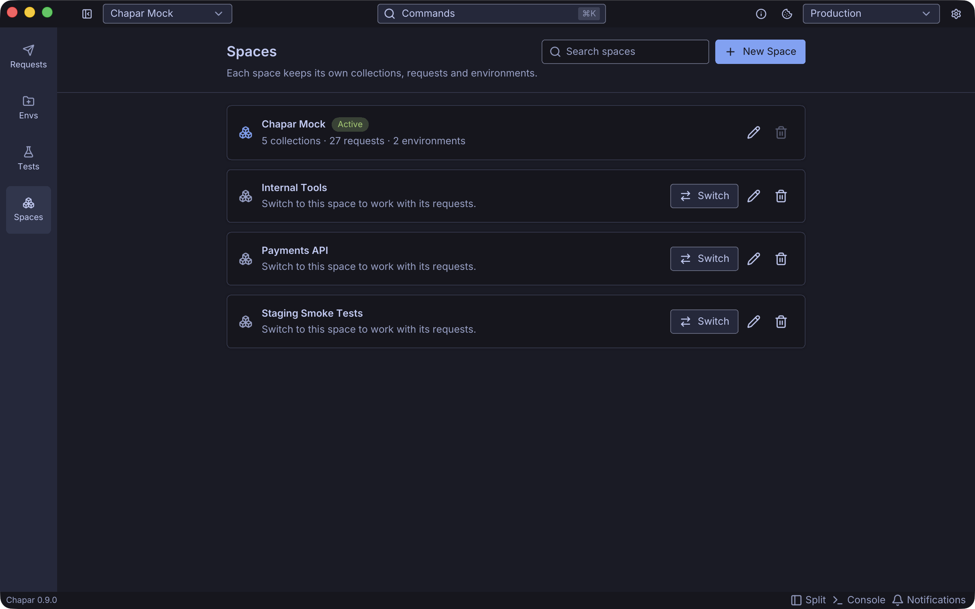Open the Production environment dropdown
The image size is (975, 609).
(871, 14)
